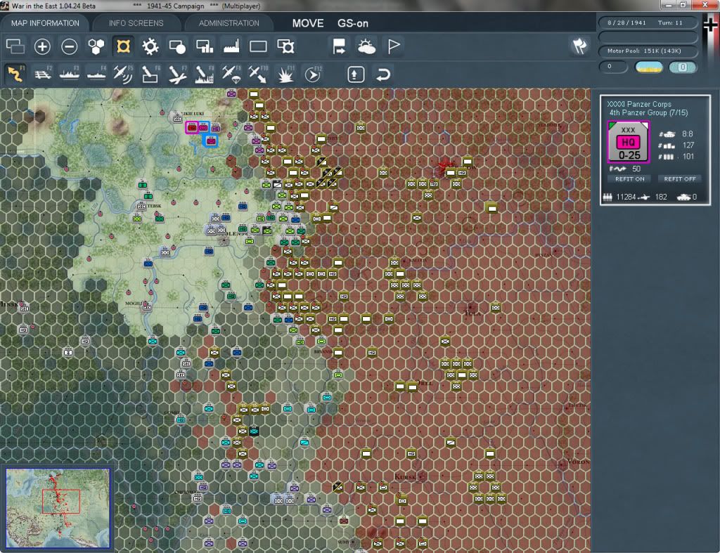Click the minimap overview thumbnail

(58, 507)
